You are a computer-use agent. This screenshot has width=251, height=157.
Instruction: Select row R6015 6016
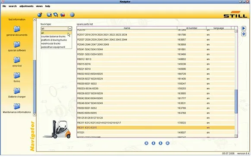coord(156,64)
